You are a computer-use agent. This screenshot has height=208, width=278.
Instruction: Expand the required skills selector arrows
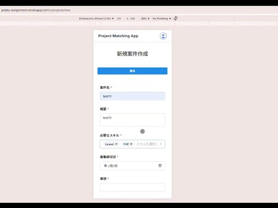tap(161, 144)
